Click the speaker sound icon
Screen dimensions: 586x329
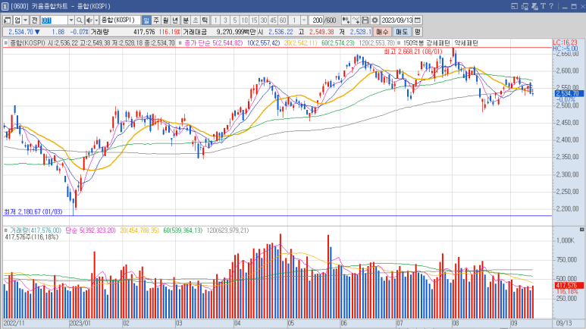[x=89, y=20]
